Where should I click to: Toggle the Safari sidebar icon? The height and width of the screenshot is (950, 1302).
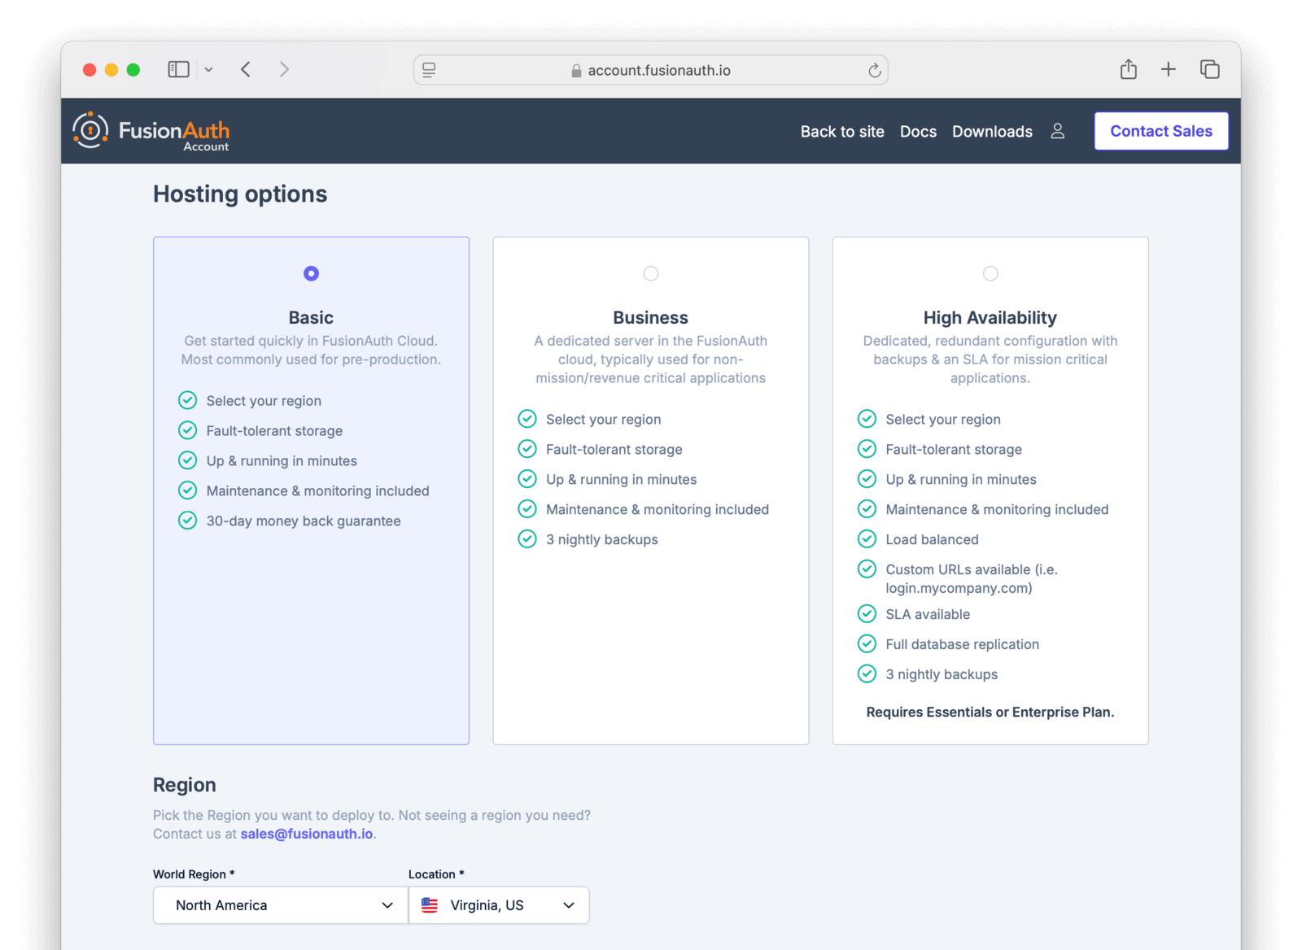tap(178, 70)
